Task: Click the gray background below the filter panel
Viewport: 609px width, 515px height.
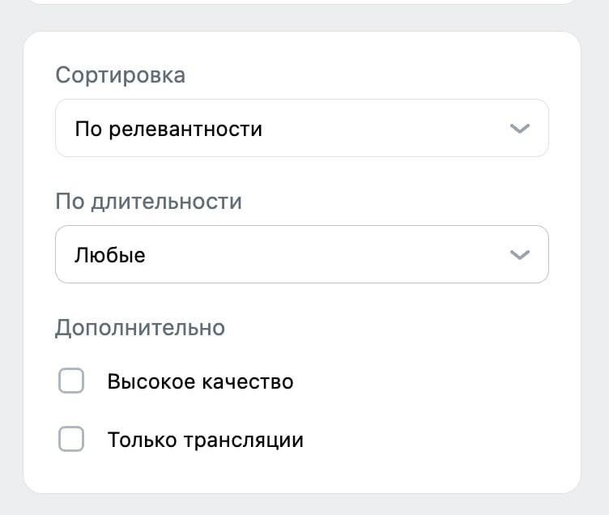Action: [x=301, y=505]
